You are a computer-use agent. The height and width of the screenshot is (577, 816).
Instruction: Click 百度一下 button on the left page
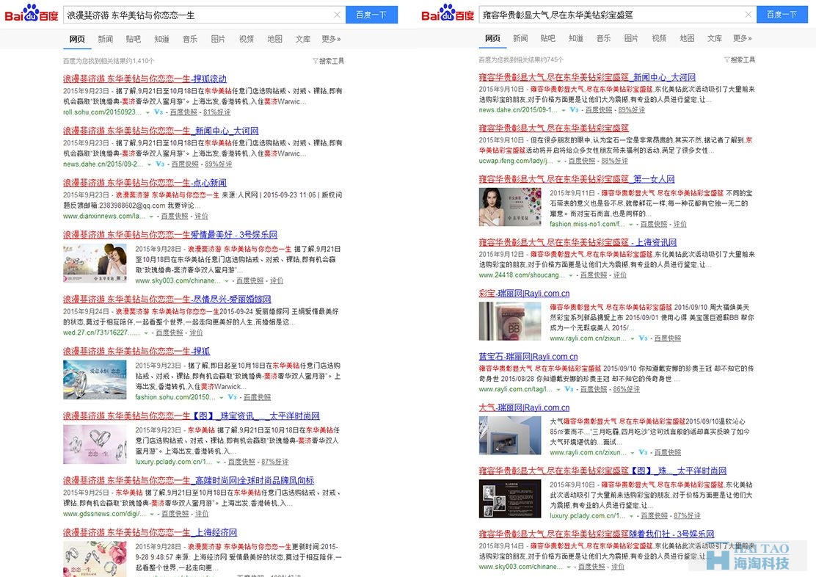point(371,15)
